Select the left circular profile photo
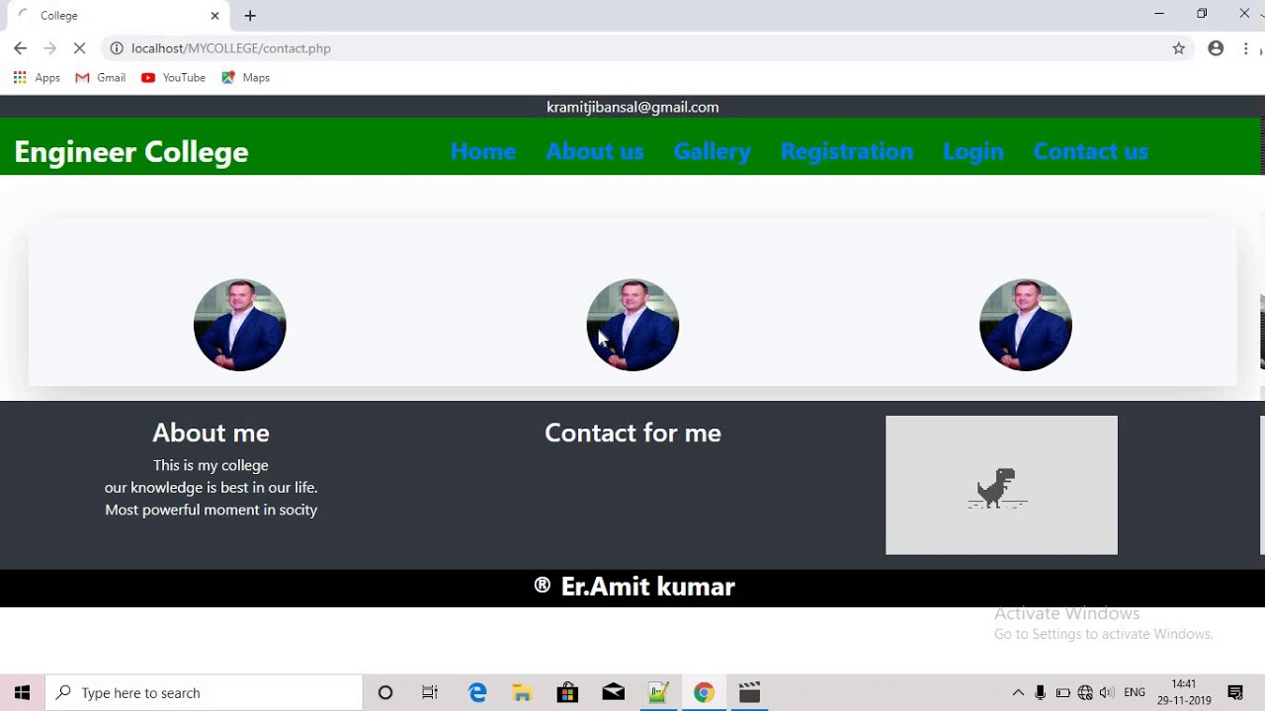1265x711 pixels. (x=240, y=325)
